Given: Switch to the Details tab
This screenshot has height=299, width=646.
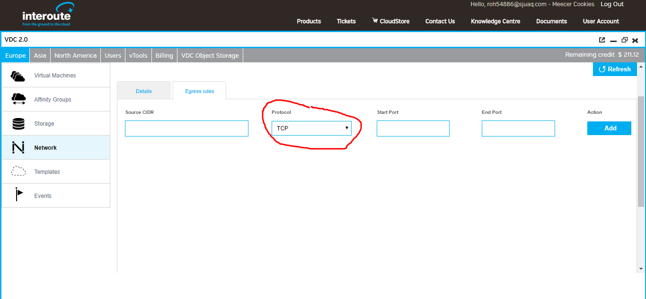Looking at the screenshot, I should (143, 91).
